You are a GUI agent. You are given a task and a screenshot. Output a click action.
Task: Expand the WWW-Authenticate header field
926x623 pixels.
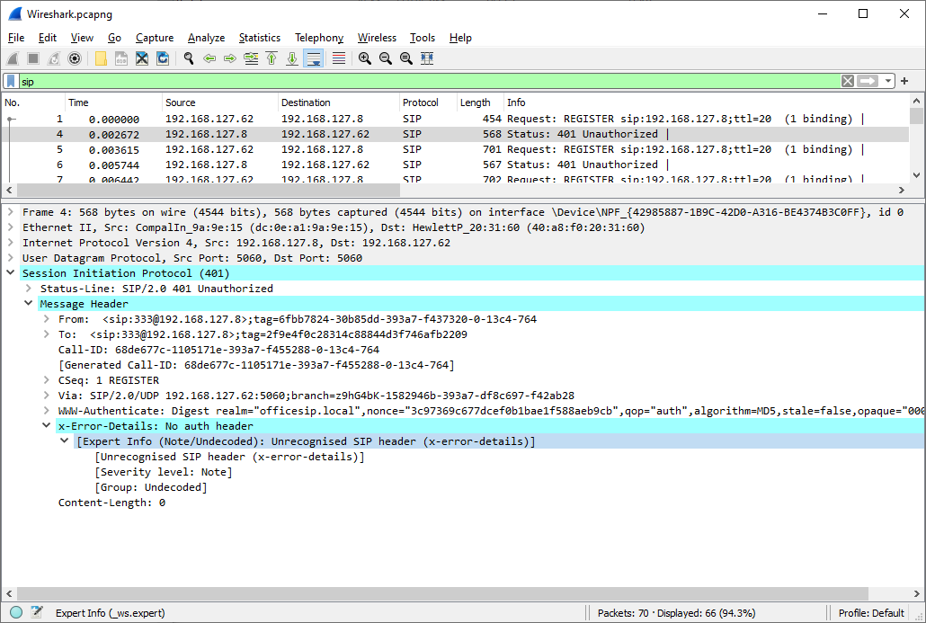coord(47,411)
